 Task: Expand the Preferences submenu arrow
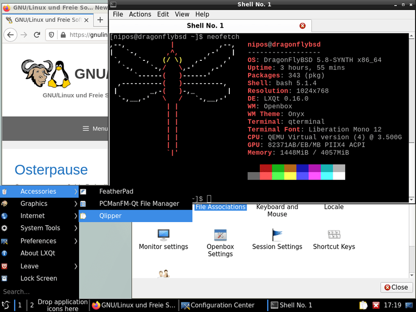click(x=75, y=241)
